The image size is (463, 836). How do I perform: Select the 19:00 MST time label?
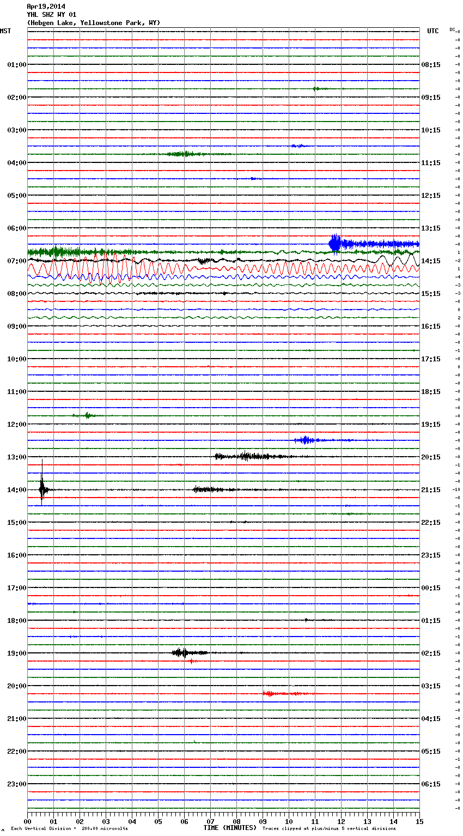(x=16, y=653)
